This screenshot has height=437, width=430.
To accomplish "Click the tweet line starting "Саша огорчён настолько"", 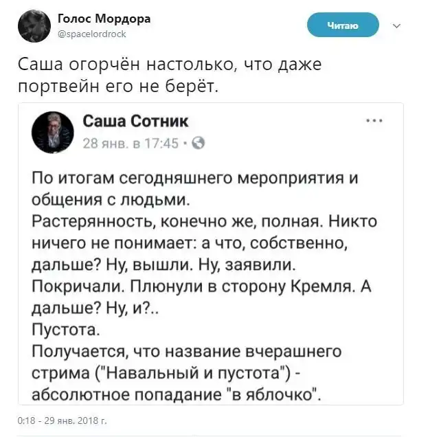I will (169, 67).
